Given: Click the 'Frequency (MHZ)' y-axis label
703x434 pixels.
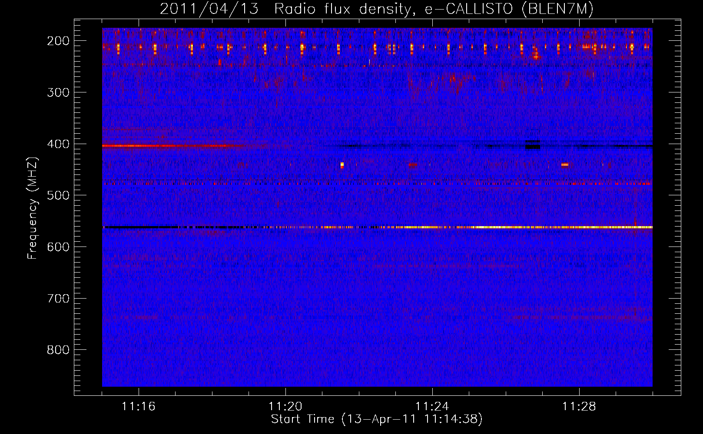Looking at the screenshot, I should (x=33, y=208).
